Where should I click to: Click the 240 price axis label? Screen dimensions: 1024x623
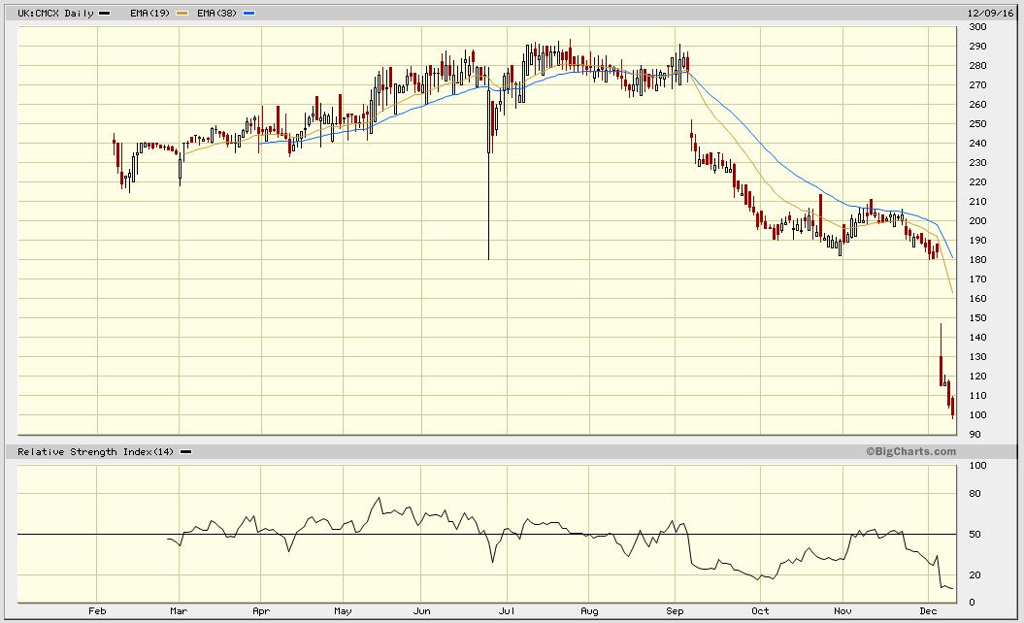pyautogui.click(x=977, y=143)
